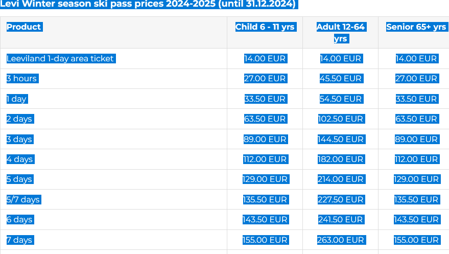Click the adult 5 days price 214.00 EUR
The height and width of the screenshot is (254, 449).
[x=341, y=179]
